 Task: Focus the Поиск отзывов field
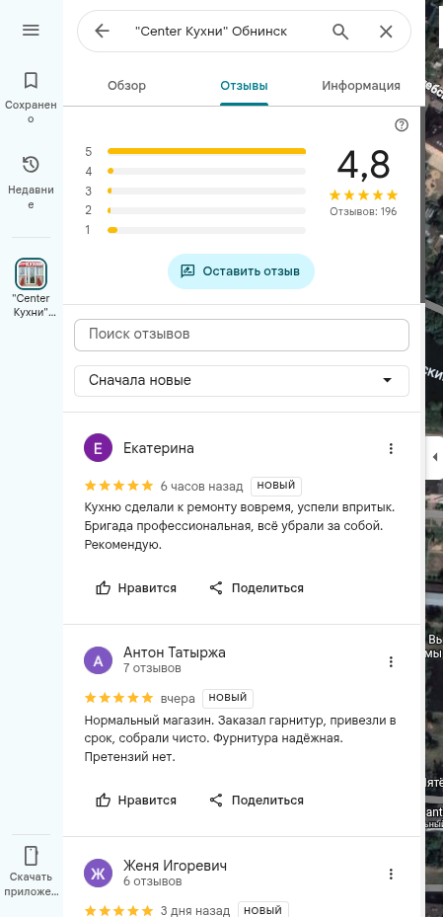click(x=242, y=335)
